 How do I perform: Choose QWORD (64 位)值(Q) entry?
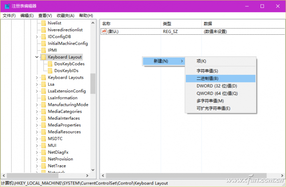[220, 93]
